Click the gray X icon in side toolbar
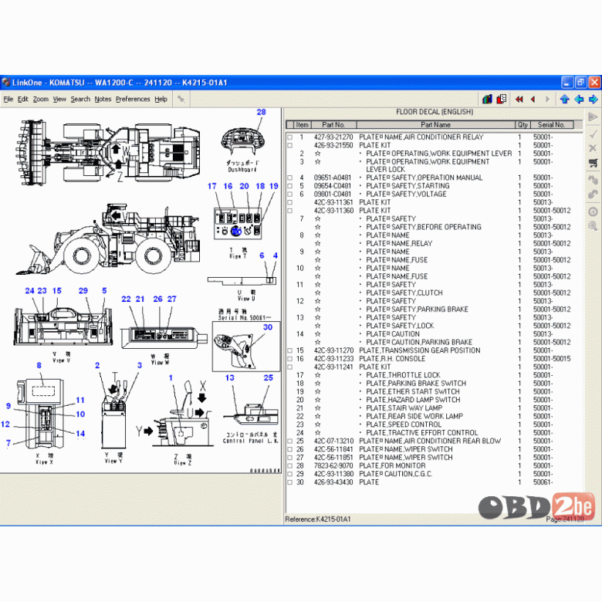The width and height of the screenshot is (602, 602). [x=593, y=148]
